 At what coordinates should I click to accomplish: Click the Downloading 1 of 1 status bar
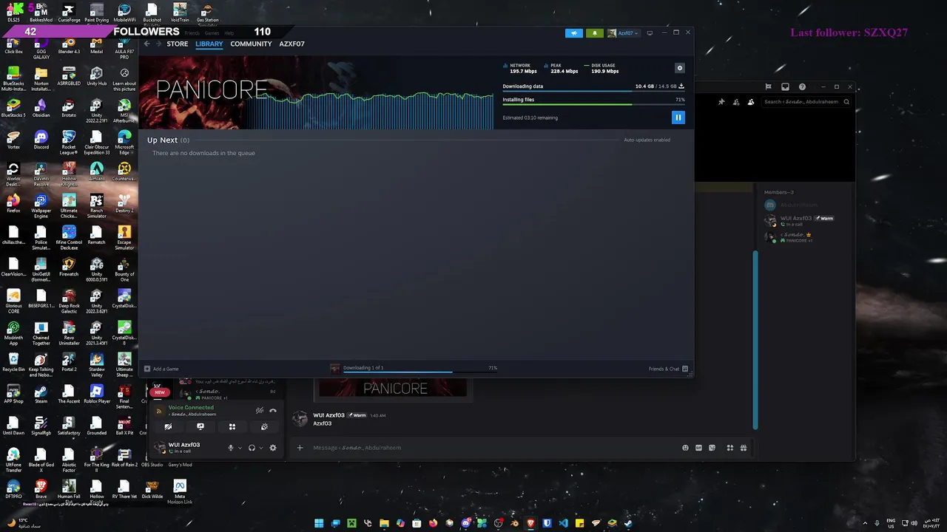[413, 368]
